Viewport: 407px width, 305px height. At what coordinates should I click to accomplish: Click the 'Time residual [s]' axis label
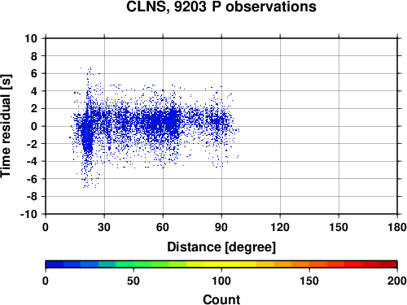pos(6,126)
